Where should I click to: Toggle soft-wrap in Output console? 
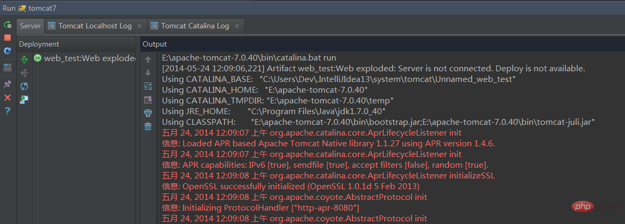point(148,86)
